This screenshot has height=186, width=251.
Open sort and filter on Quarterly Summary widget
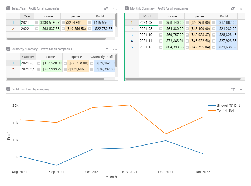106,49
